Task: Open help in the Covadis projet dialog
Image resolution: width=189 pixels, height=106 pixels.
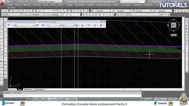Action: tap(101, 21)
